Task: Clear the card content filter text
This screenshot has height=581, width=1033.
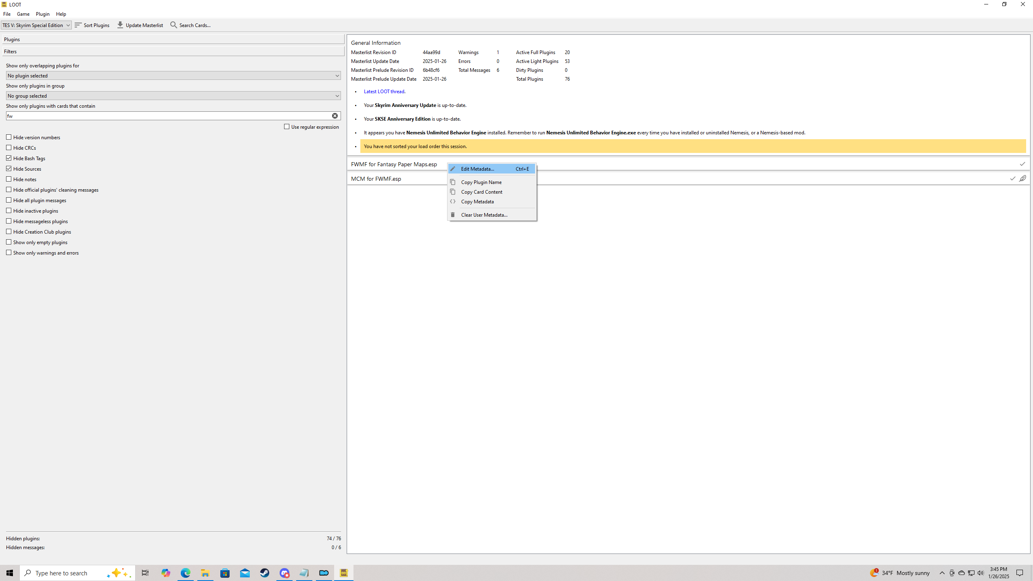Action: click(335, 116)
